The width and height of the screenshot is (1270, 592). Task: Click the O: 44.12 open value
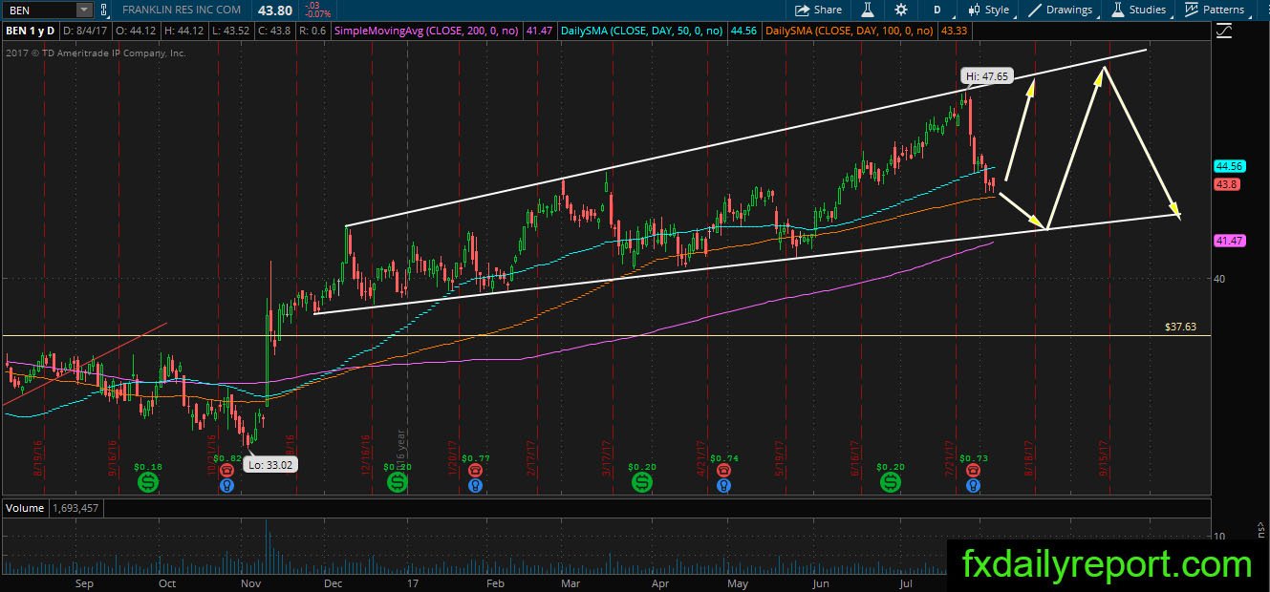(x=136, y=31)
